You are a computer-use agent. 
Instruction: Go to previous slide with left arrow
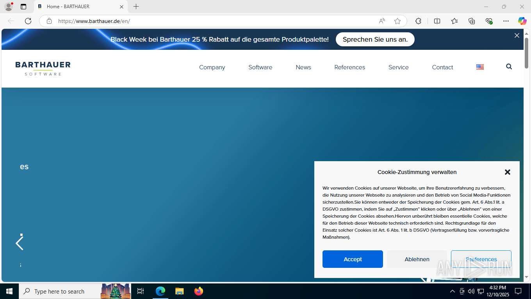20,243
